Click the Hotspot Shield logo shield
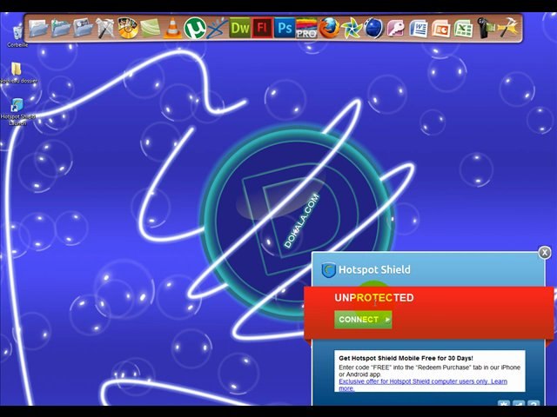Image resolution: width=557 pixels, height=417 pixels. pos(329,270)
